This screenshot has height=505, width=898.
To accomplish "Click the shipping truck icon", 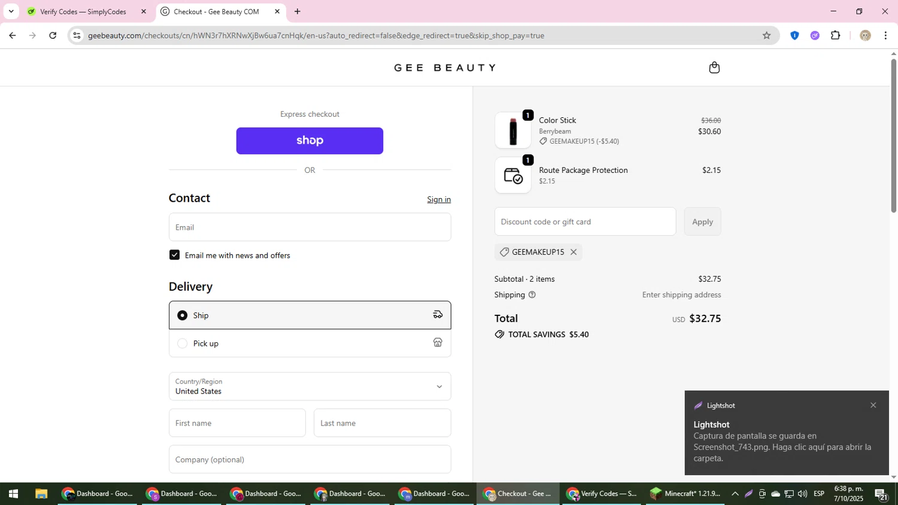I will click(x=438, y=315).
